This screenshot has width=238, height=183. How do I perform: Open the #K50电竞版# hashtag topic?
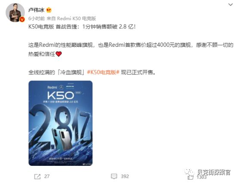[x=103, y=72]
